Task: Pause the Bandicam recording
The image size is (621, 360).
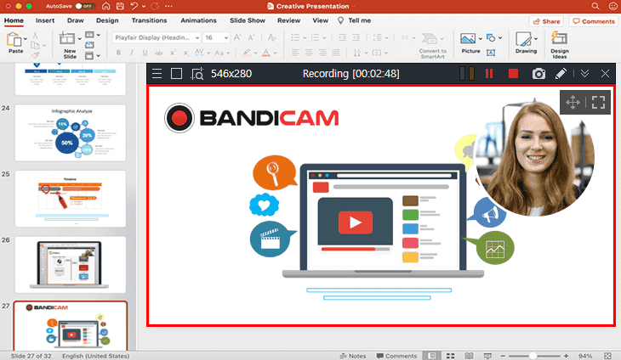Action: (x=489, y=74)
